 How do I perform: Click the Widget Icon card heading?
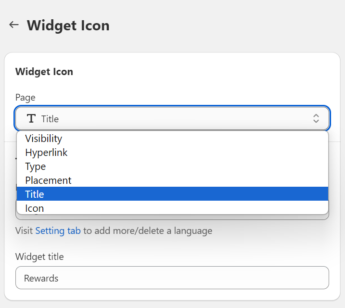(x=44, y=72)
